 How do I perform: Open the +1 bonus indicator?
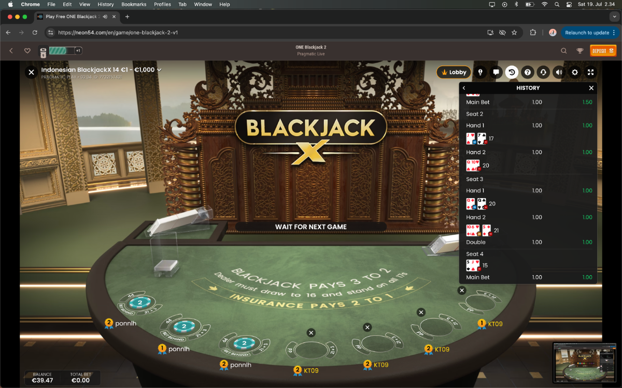[78, 51]
